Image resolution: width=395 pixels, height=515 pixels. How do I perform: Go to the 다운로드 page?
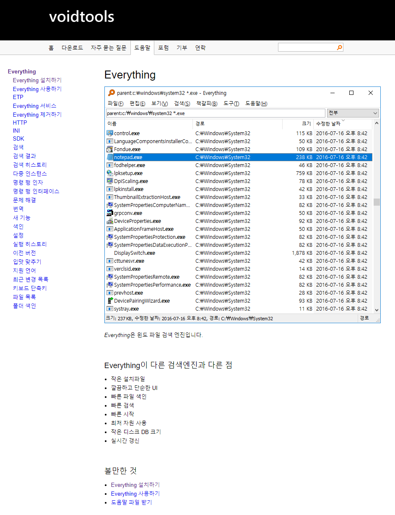tap(72, 48)
